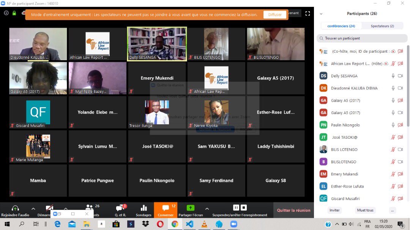Select the Neree Kiyoka video tile
The image size is (410, 230).
coord(216,112)
